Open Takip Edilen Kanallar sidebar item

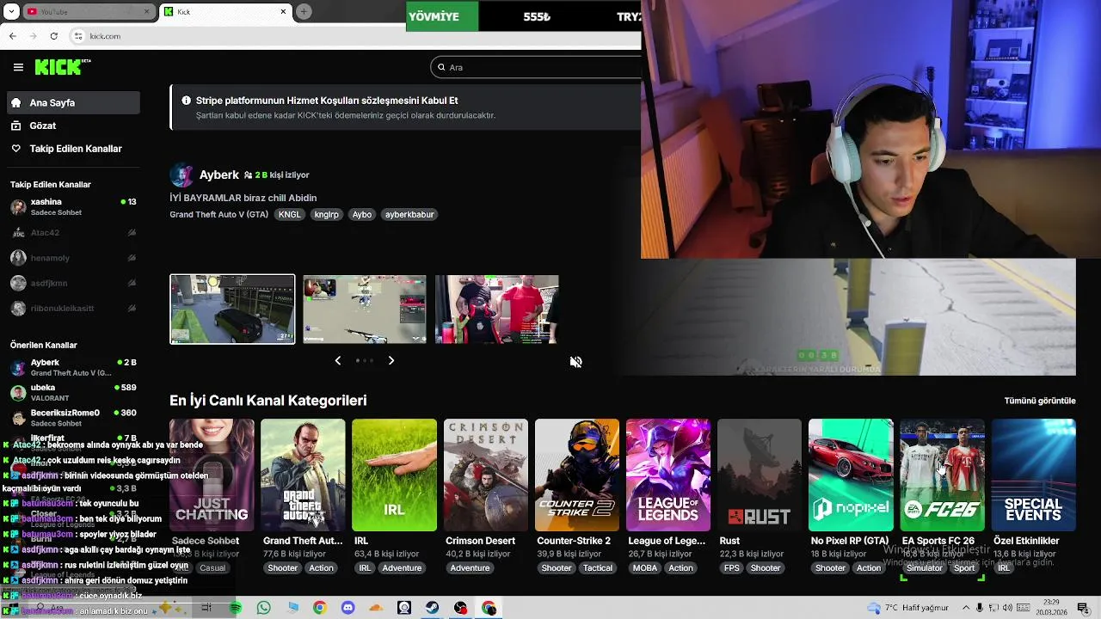[x=72, y=149]
